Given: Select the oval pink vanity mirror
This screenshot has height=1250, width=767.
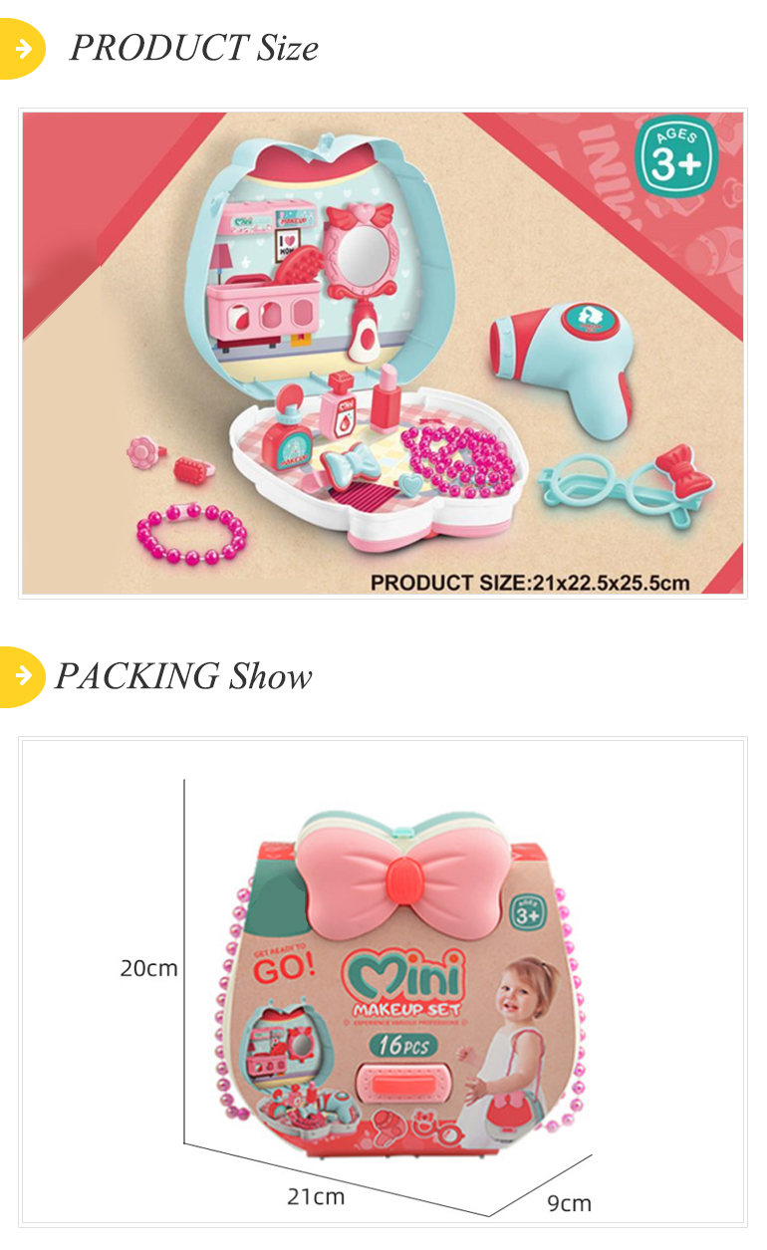Looking at the screenshot, I should pos(360,254).
